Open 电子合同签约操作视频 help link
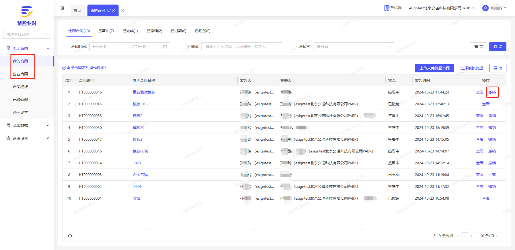 (x=84, y=68)
